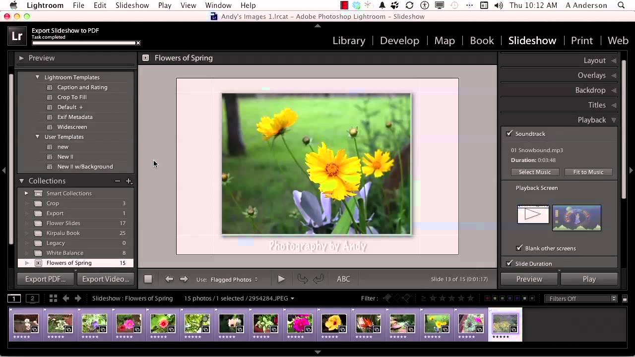
Task: Collapse Lightroom Templates folder
Action: [37, 77]
